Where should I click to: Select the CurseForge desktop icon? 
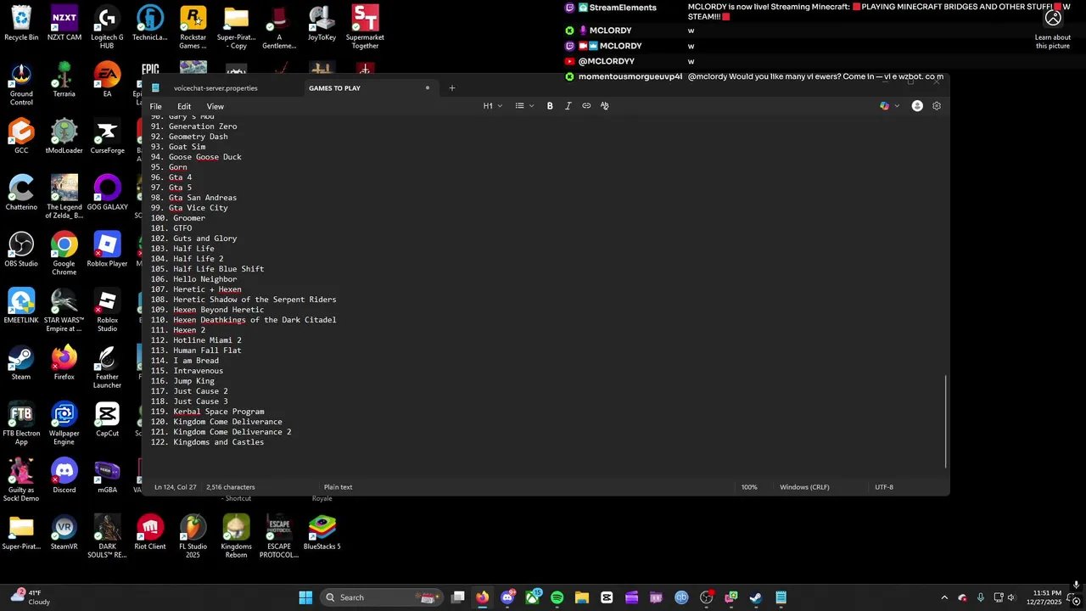[107, 137]
